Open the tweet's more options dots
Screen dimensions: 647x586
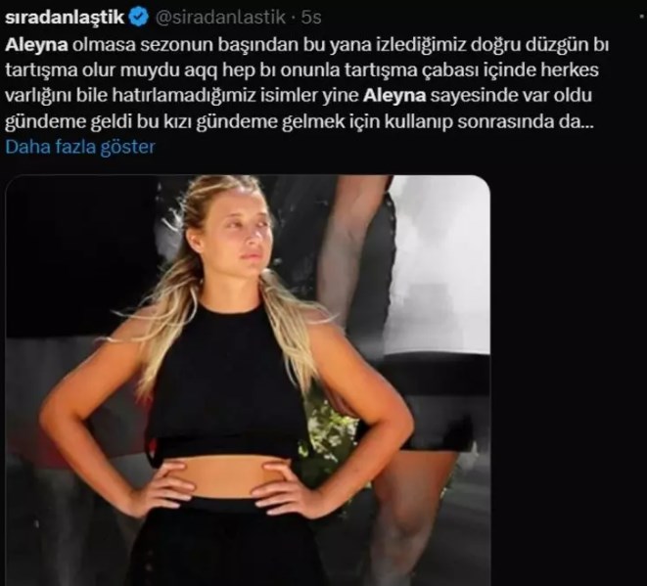point(642,16)
